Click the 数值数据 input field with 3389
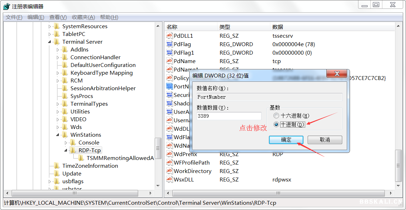Screen dimensions: 406x210 [x=229, y=116]
